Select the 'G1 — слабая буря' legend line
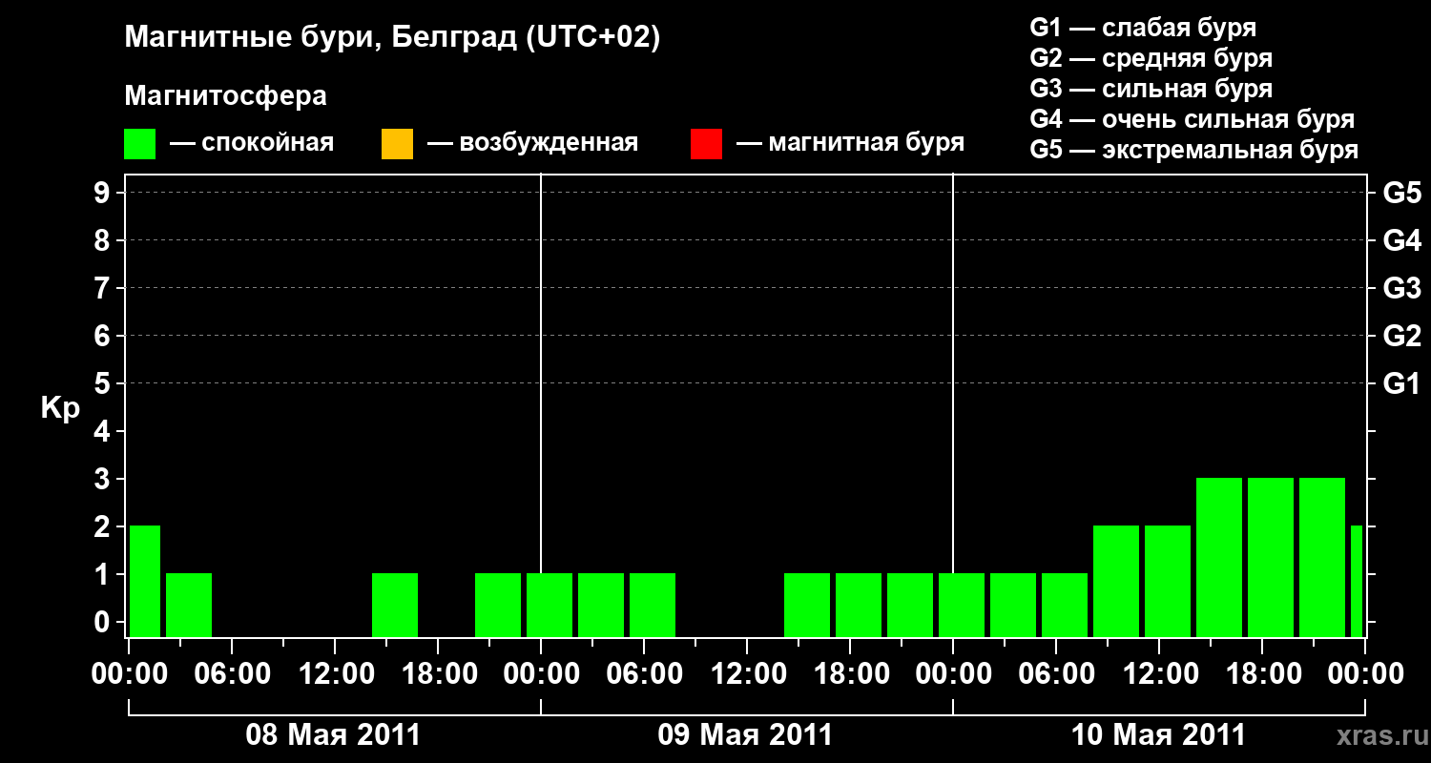 point(1143,28)
